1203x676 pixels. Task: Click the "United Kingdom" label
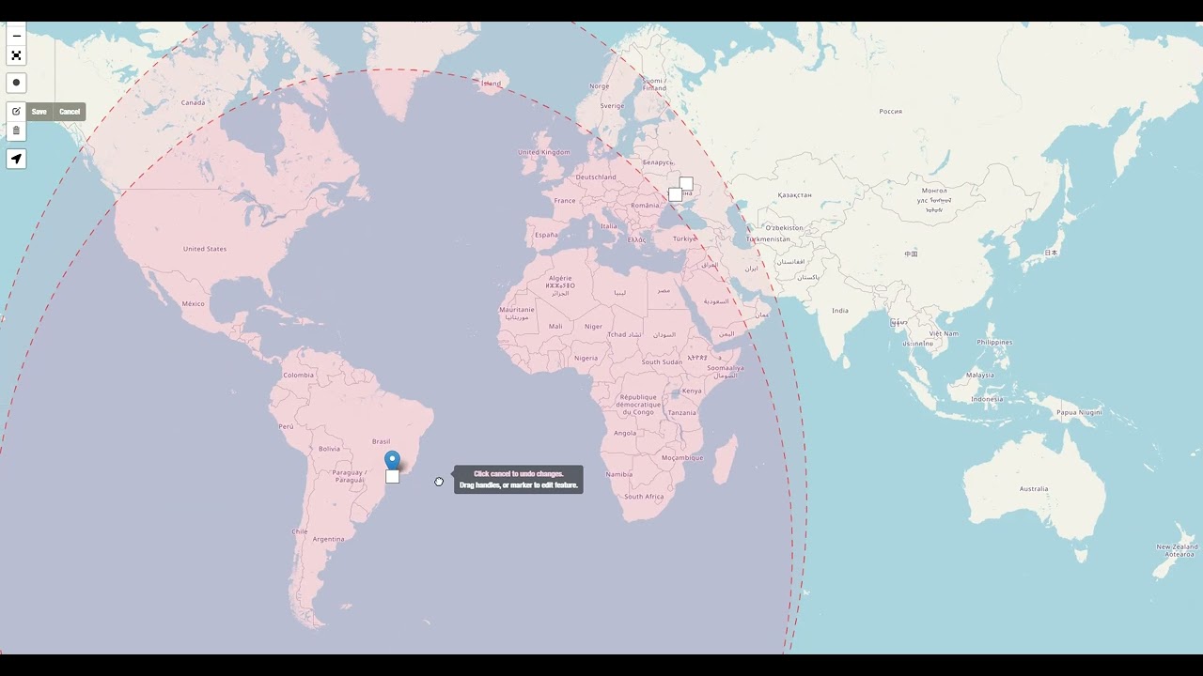[x=544, y=152]
